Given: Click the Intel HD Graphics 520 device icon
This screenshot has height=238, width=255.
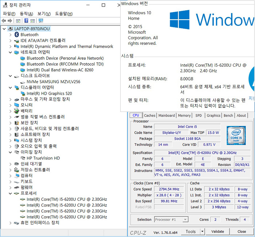Looking at the screenshot, I should click(x=23, y=94).
